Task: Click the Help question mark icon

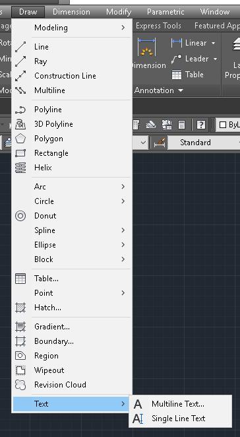Action: coord(200,125)
